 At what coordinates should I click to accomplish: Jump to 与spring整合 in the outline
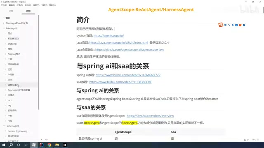point(14,54)
